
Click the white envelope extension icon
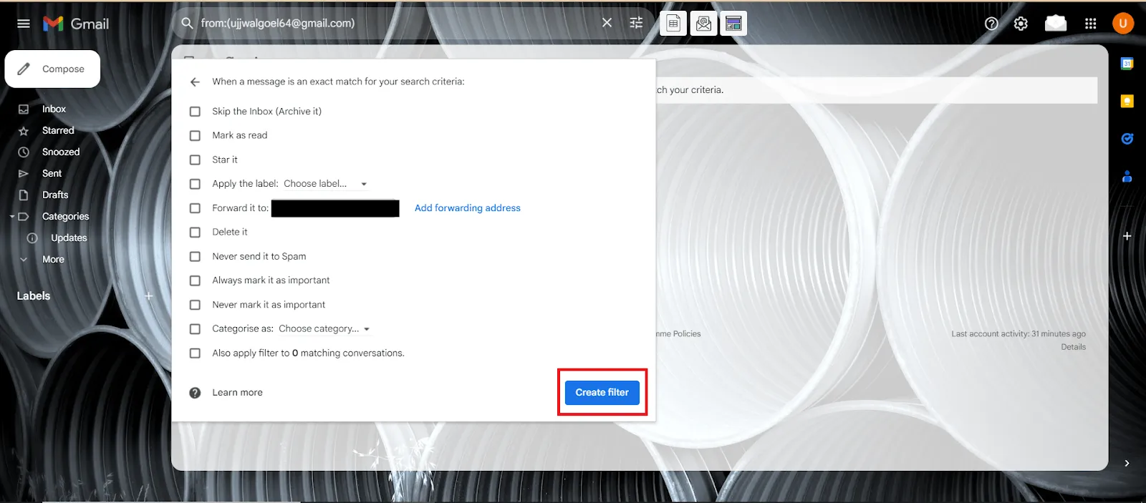tap(1056, 24)
